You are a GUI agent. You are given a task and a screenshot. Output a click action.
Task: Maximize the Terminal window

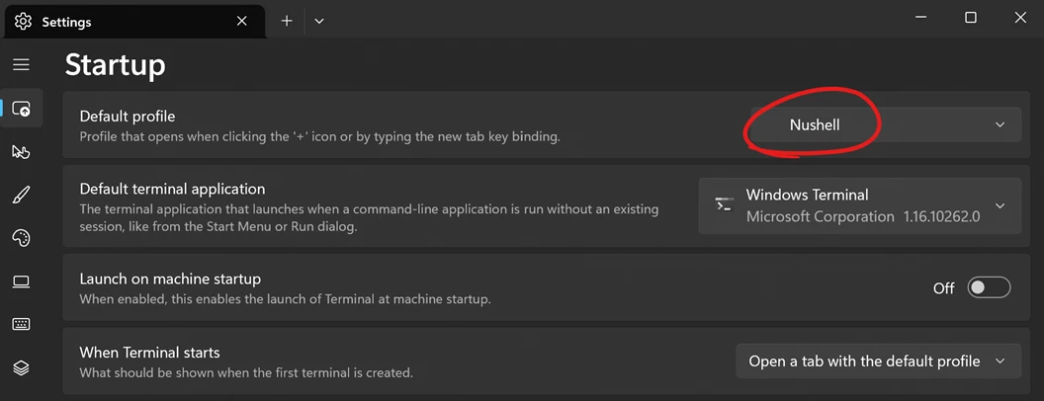click(971, 18)
